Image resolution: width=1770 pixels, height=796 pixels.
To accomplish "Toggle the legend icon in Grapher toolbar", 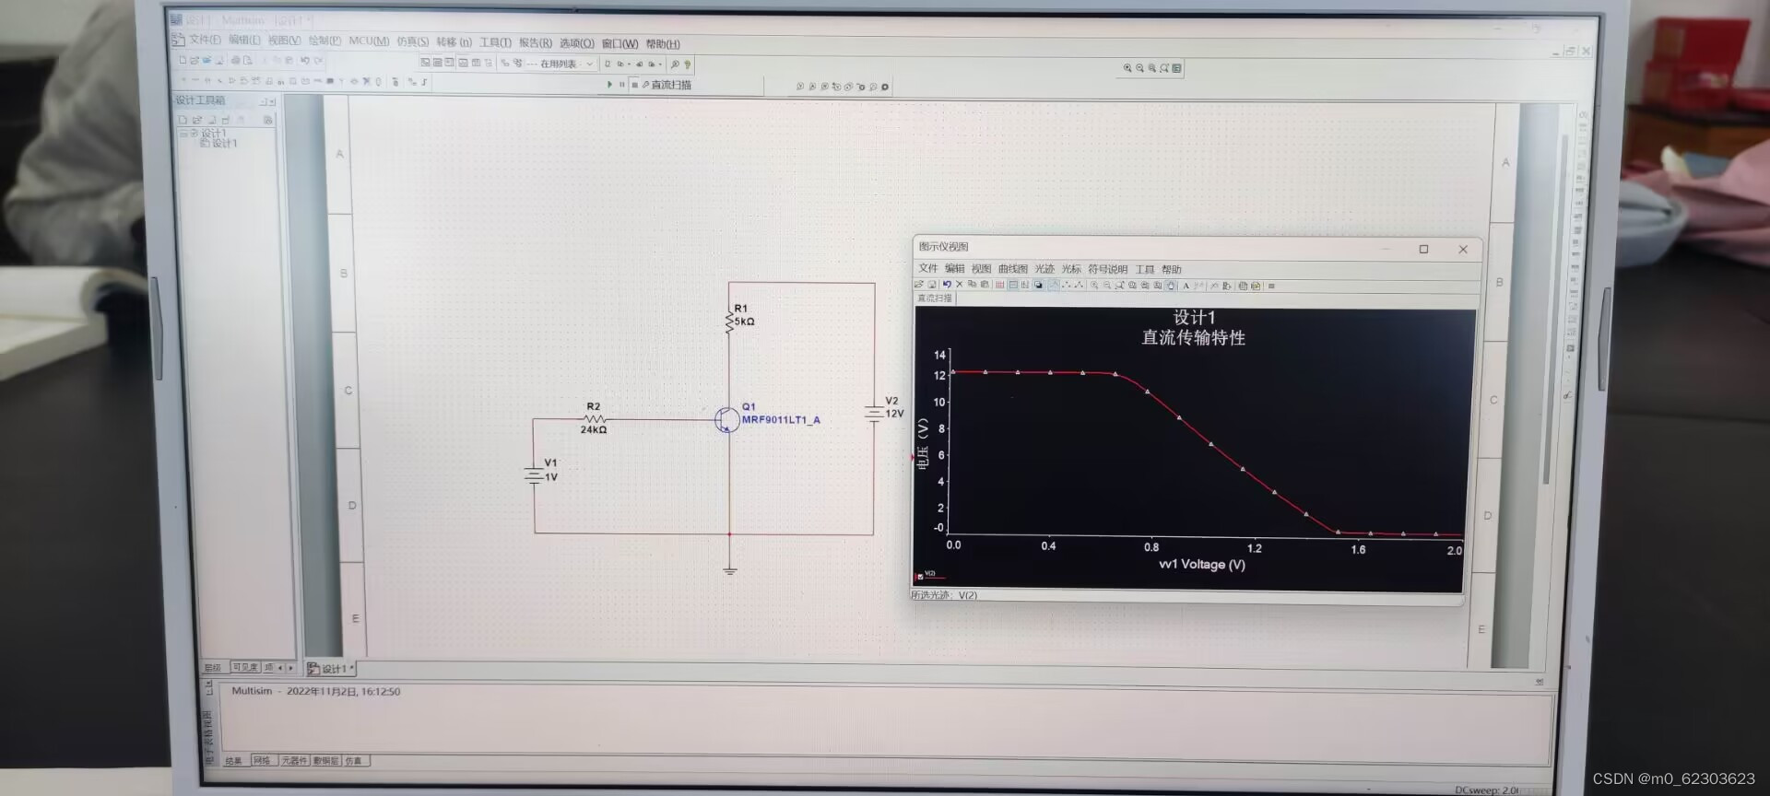I will tap(1013, 286).
